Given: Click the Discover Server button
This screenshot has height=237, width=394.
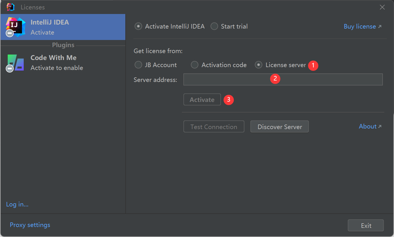Looking at the screenshot, I should tap(280, 126).
